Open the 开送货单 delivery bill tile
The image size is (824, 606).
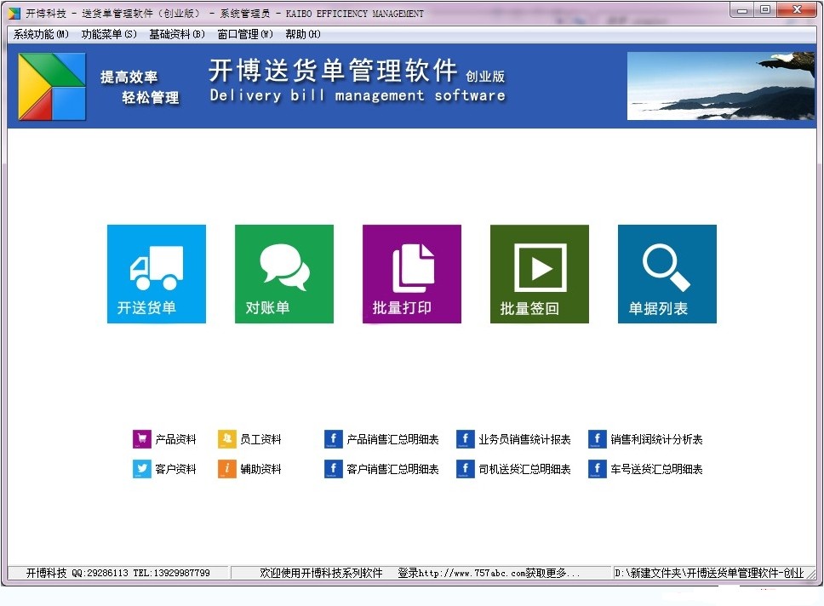(x=156, y=273)
